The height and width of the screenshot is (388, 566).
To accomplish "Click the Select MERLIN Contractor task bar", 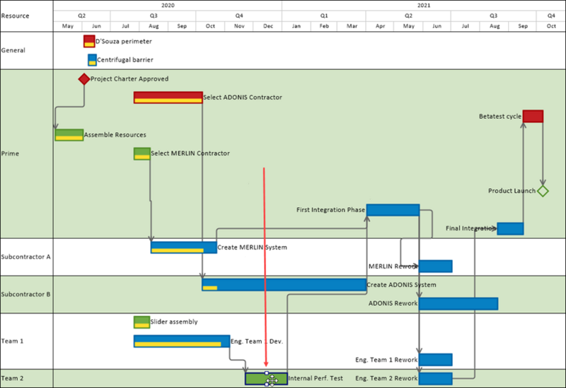I will pos(142,153).
